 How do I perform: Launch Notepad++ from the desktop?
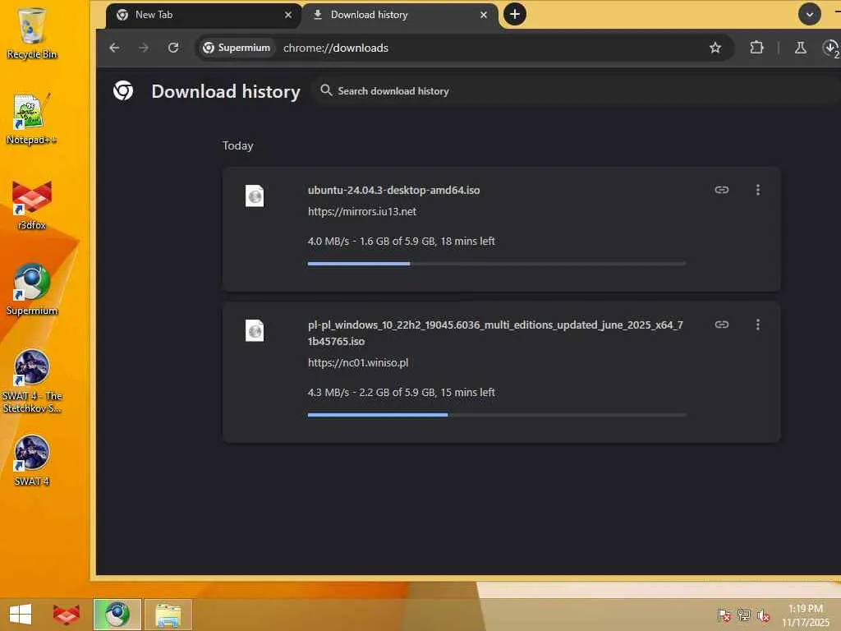point(31,119)
